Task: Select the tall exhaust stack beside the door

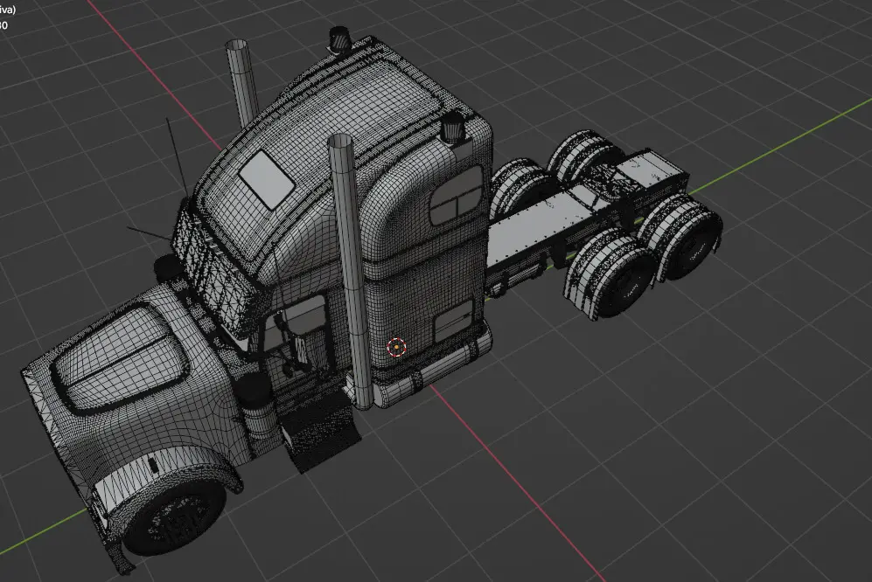Action: point(351,273)
